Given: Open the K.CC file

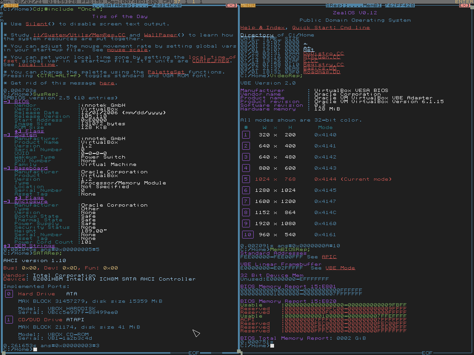Looking at the screenshot, I should tap(311, 61).
